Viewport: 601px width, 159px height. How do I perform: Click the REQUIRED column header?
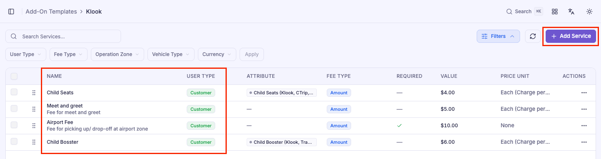(x=409, y=76)
